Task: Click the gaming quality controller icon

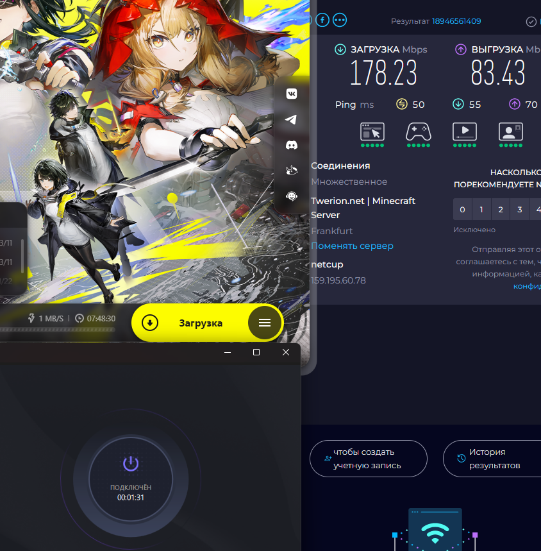Action: click(418, 132)
